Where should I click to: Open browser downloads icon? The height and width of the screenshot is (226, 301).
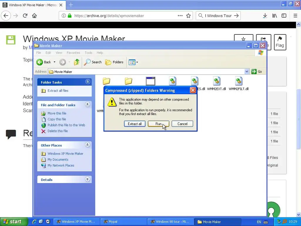coord(265,16)
